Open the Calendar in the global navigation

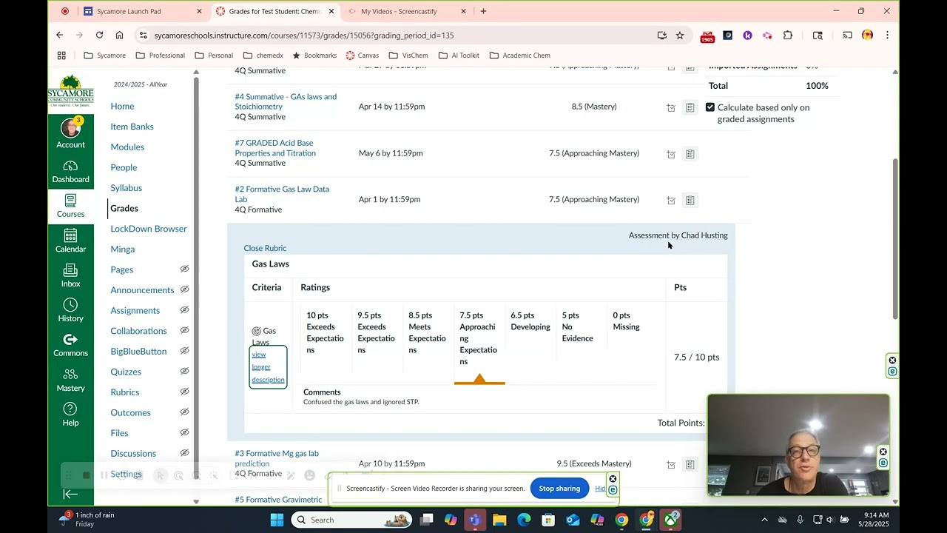(x=71, y=241)
